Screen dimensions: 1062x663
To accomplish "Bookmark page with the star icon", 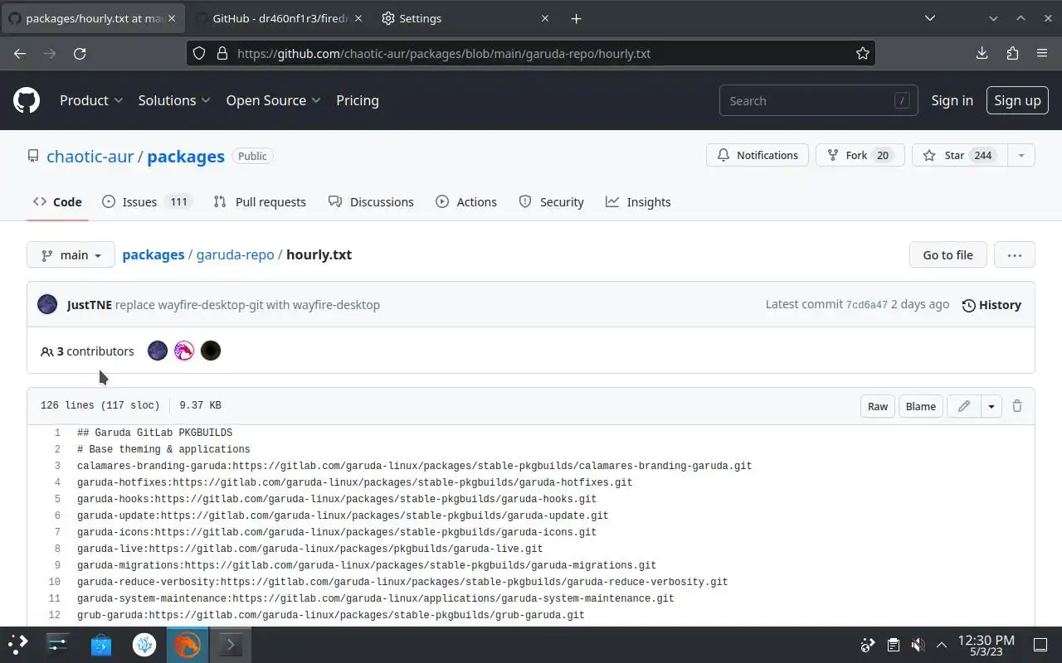I will point(863,53).
